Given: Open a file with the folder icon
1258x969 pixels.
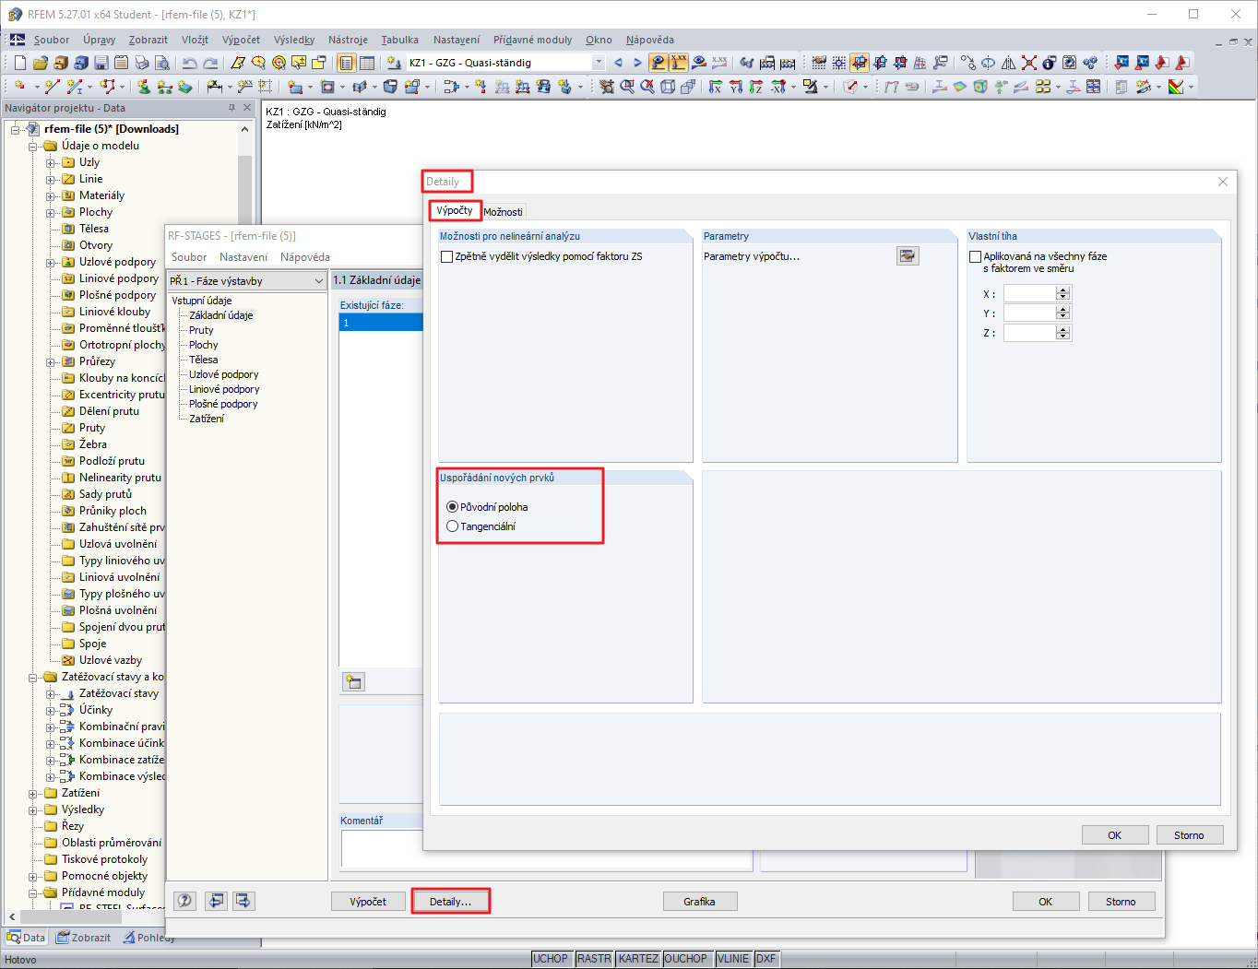Looking at the screenshot, I should [40, 63].
